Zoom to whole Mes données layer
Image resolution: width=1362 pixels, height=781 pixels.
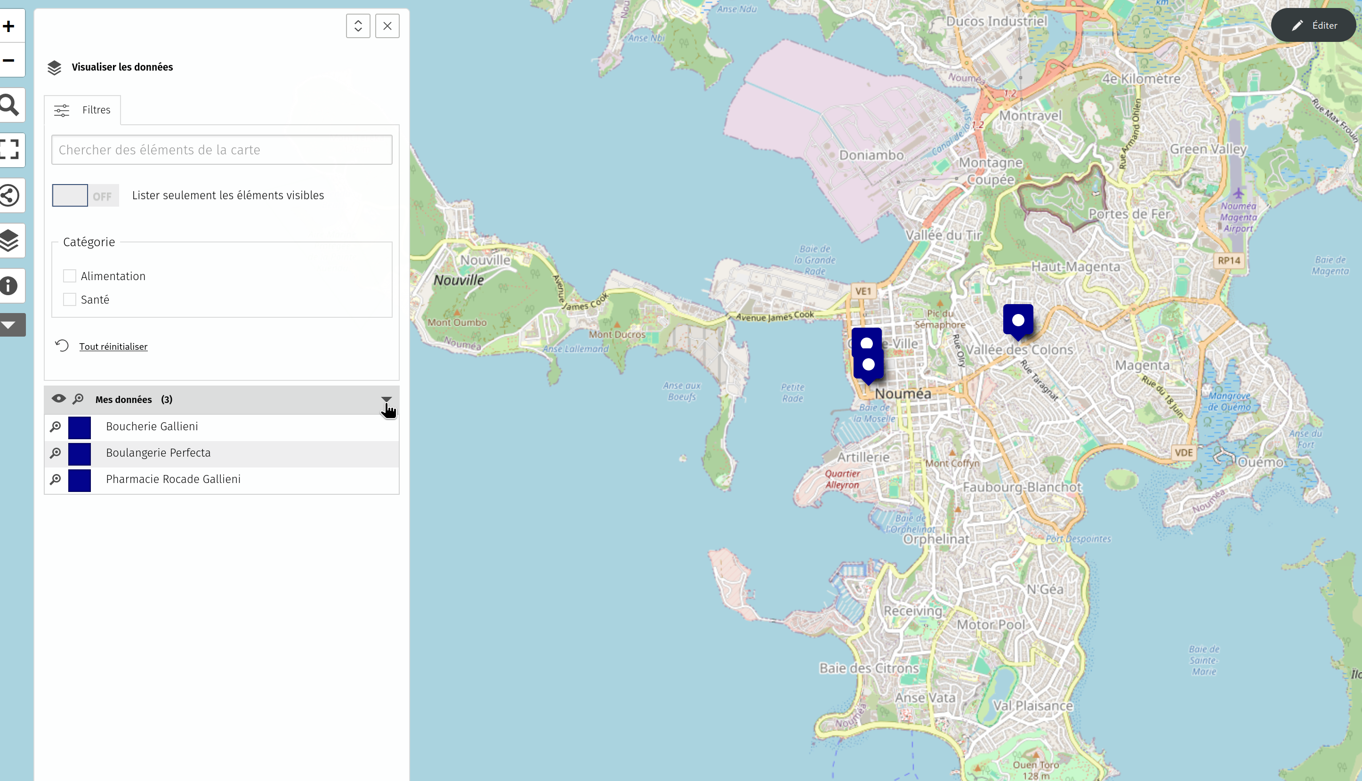pos(78,399)
